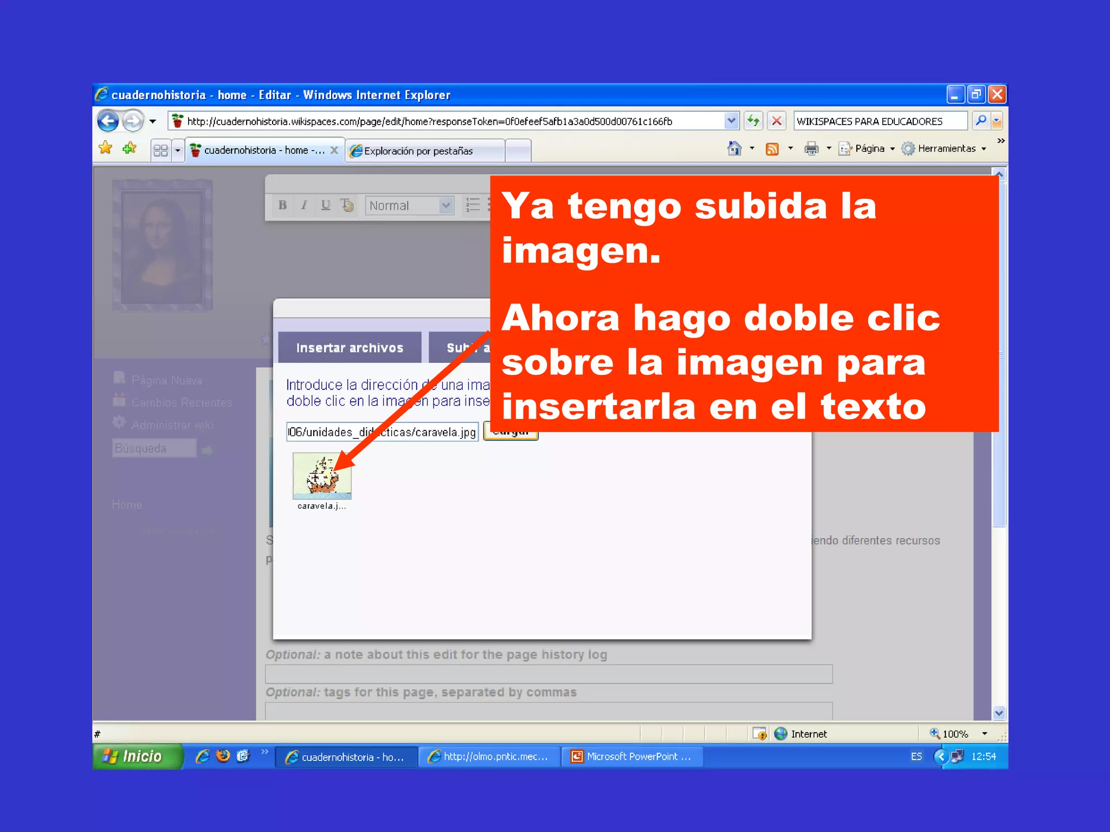Click the Búsqueda search field
The width and height of the screenshot is (1110, 832).
pyautogui.click(x=154, y=448)
